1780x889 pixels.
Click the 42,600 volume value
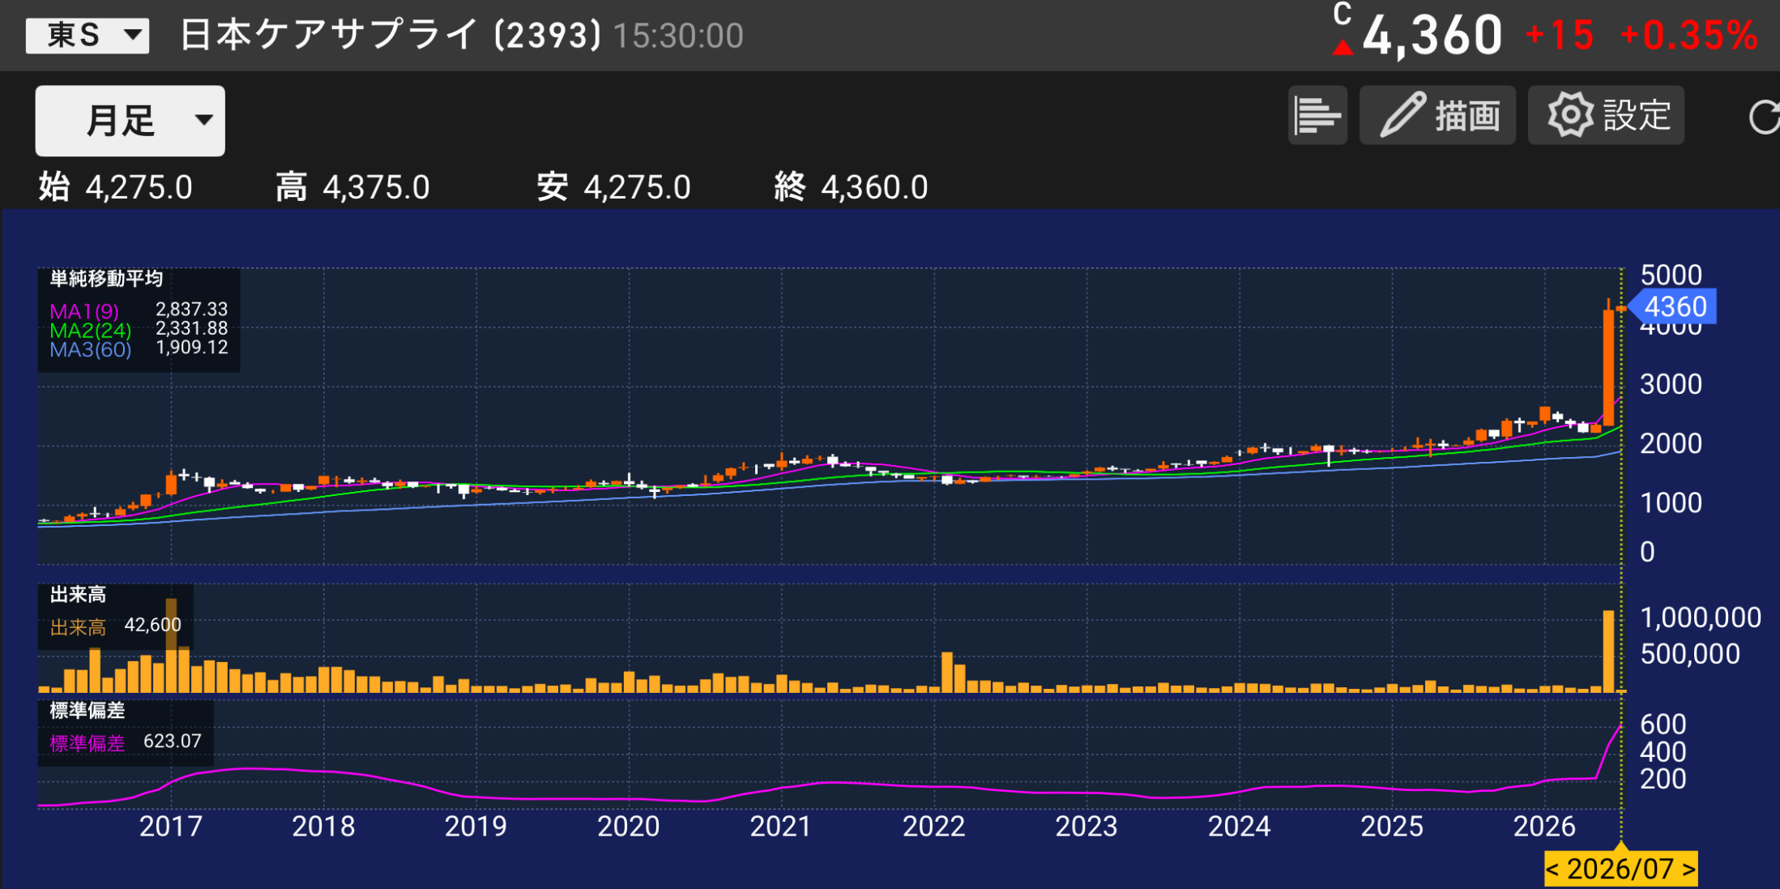152,626
